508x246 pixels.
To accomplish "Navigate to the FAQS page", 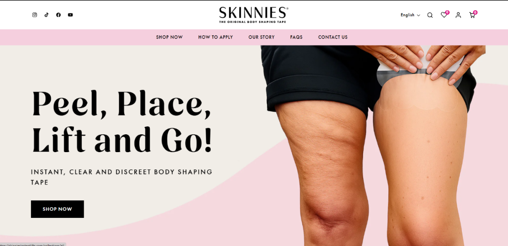I will pos(296,37).
